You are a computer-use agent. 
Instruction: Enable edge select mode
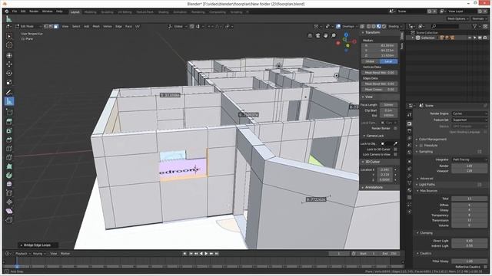(x=51, y=27)
